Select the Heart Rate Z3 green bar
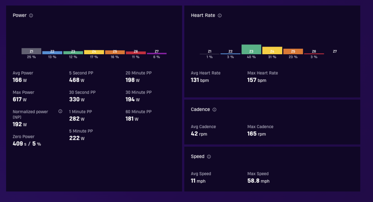This screenshot has height=202, width=373. click(251, 49)
